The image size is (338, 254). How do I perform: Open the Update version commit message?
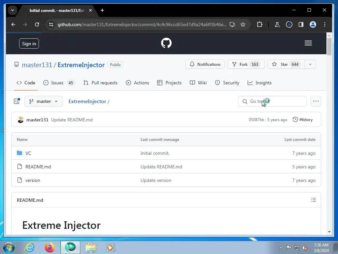click(156, 180)
